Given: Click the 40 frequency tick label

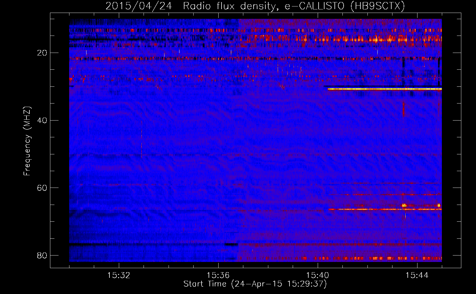Looking at the screenshot, I should pos(42,120).
